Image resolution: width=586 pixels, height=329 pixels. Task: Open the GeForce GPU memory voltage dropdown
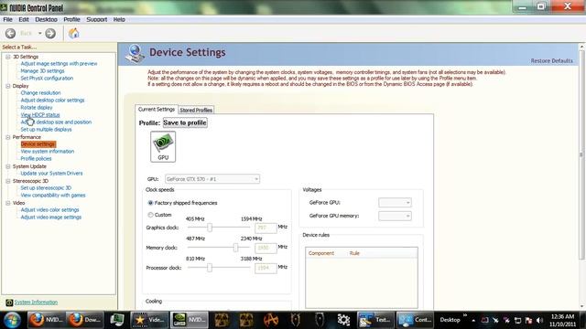(395, 216)
